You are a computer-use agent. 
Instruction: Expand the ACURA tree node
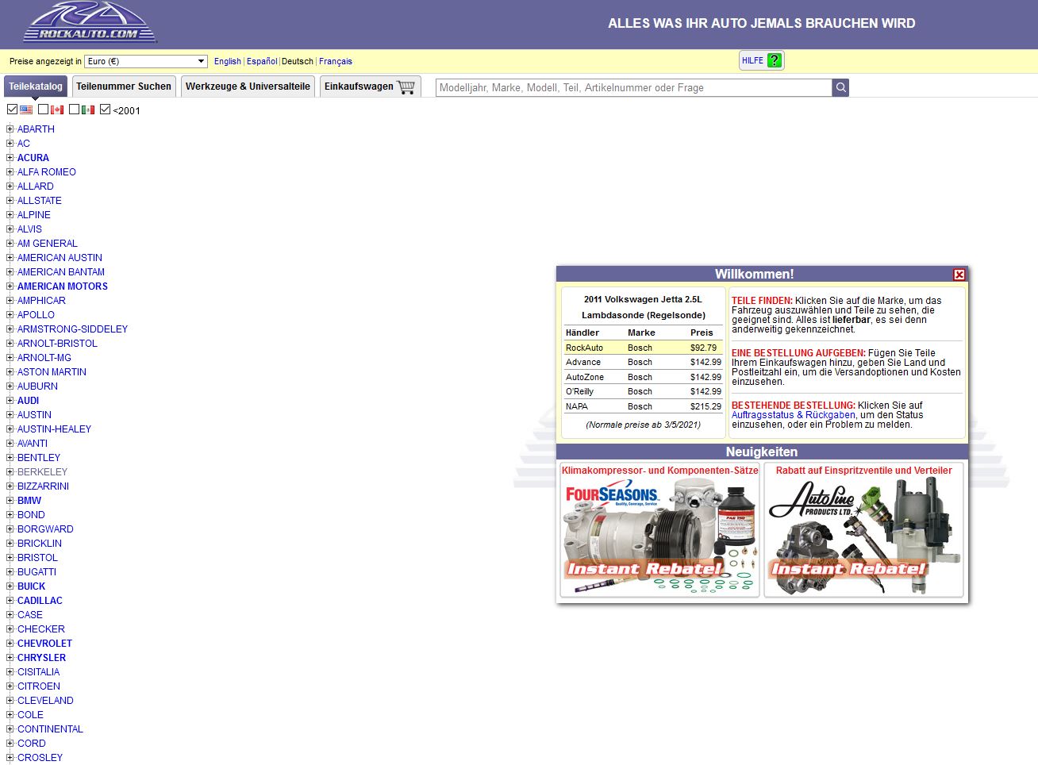click(10, 157)
